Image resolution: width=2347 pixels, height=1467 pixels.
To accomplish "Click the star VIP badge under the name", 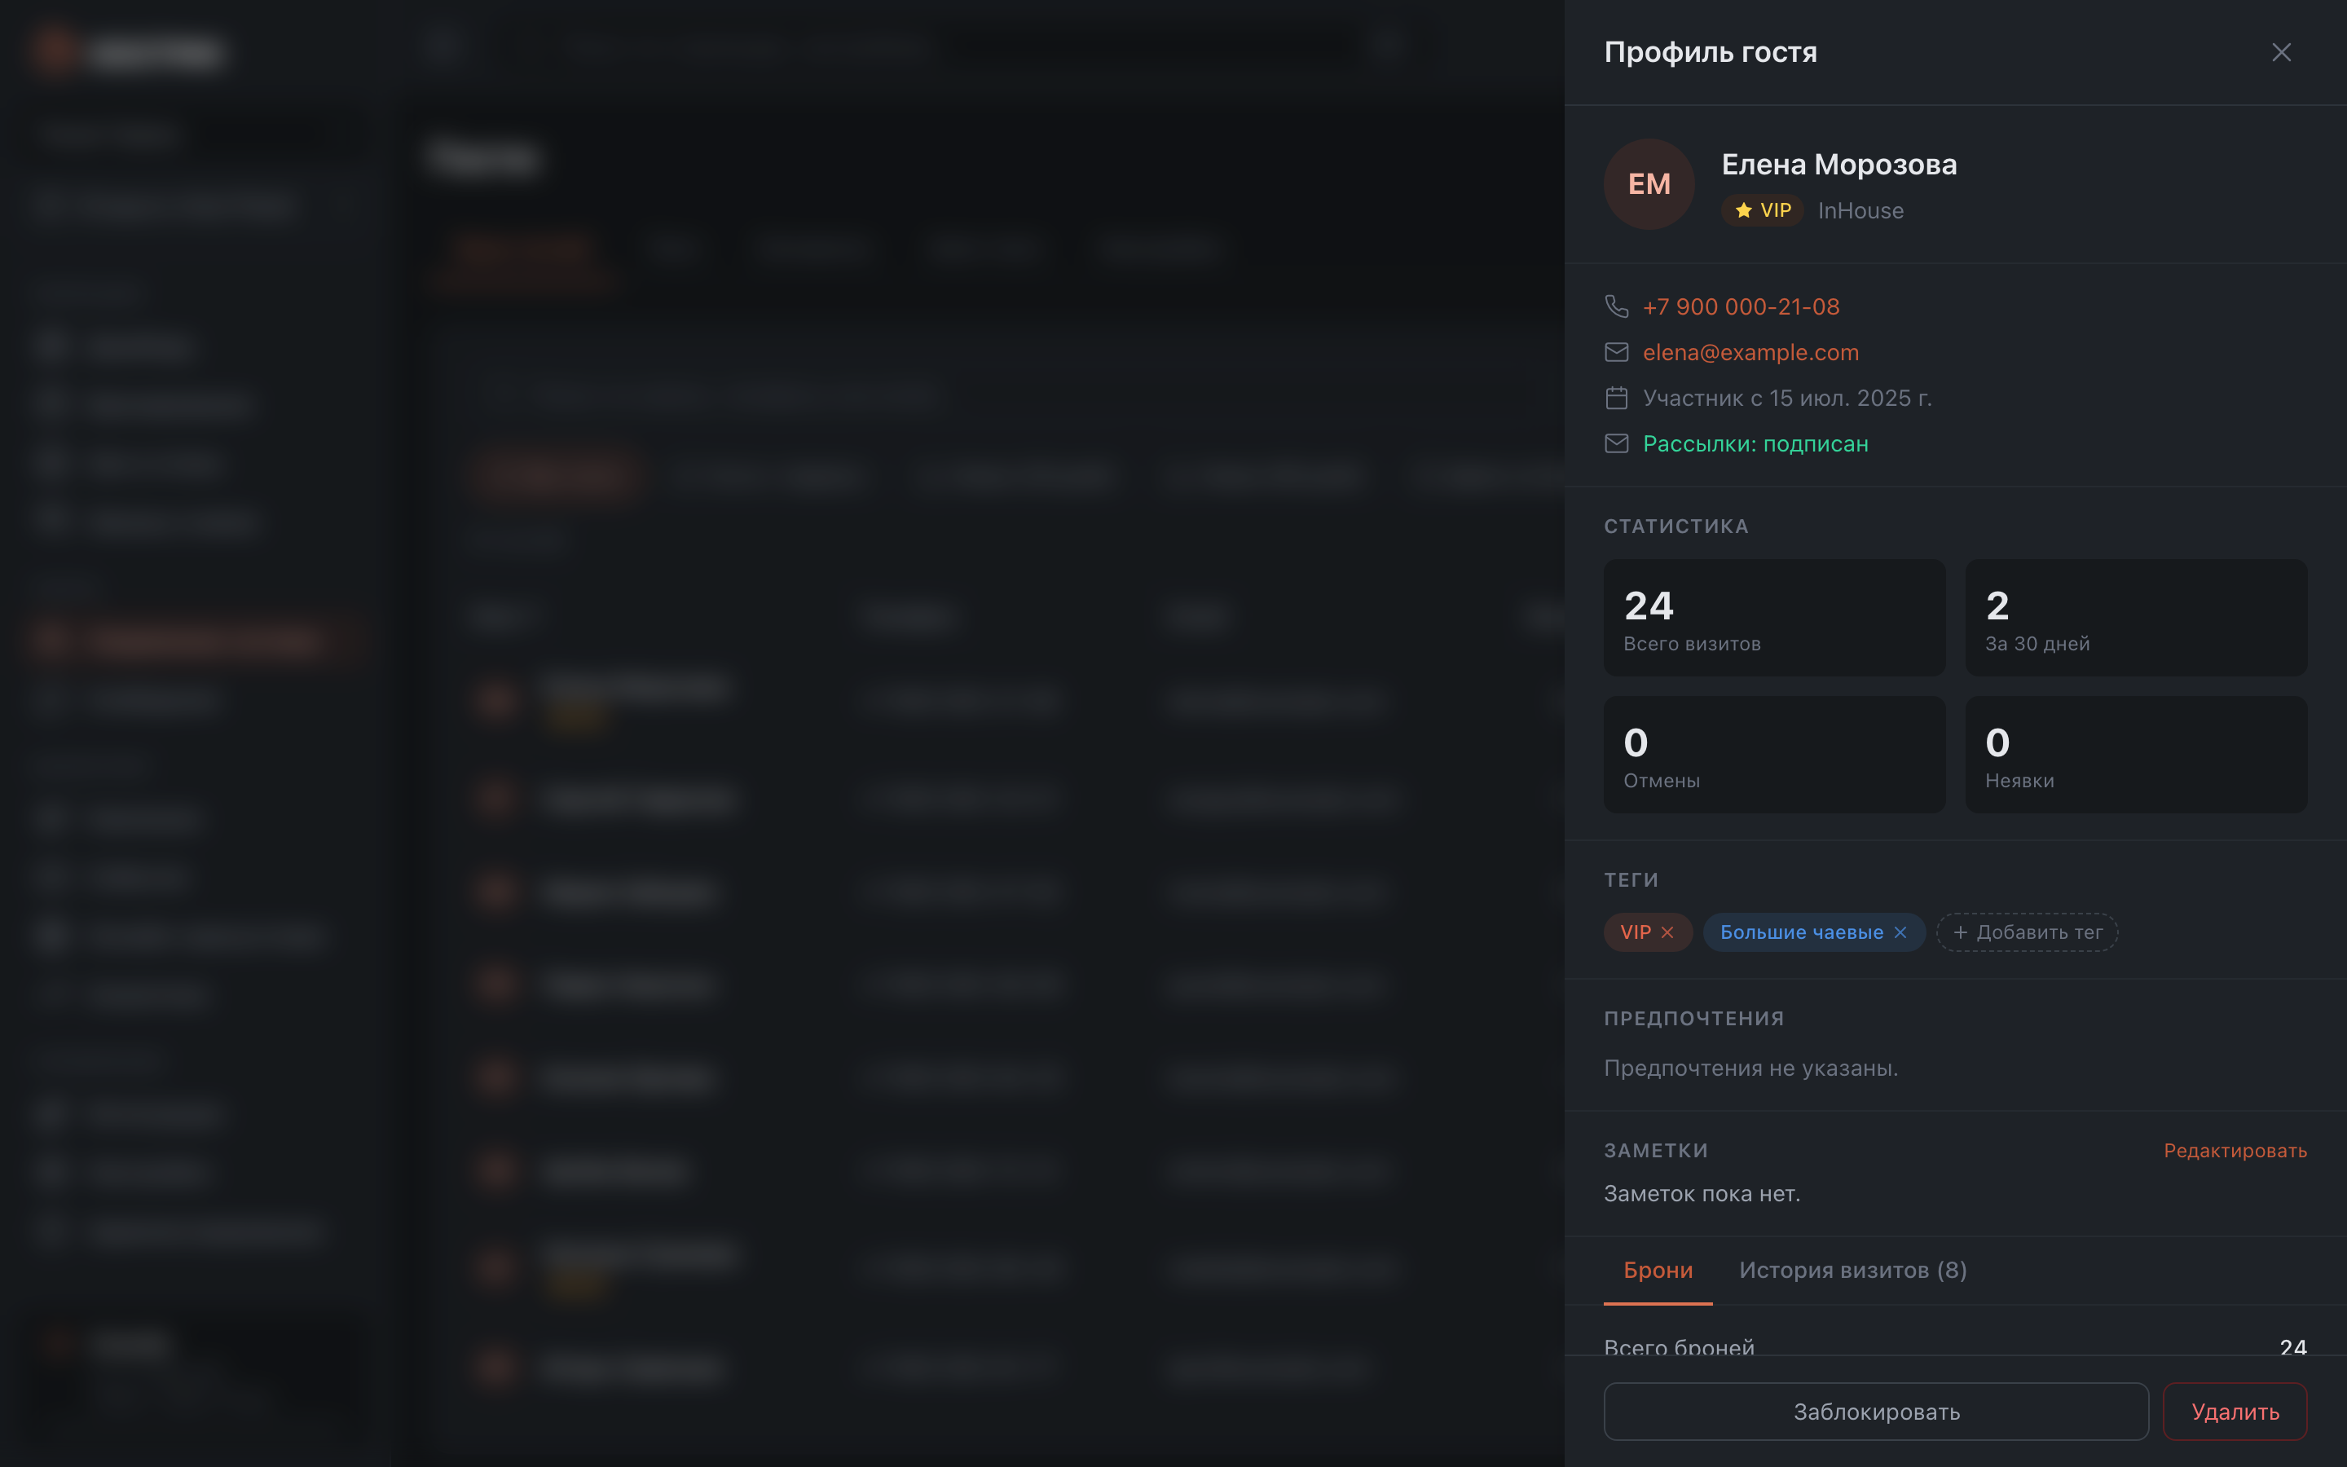I will click(x=1762, y=210).
